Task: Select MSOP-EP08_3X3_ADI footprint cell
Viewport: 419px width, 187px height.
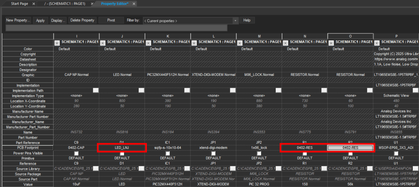Action: (x=396, y=148)
